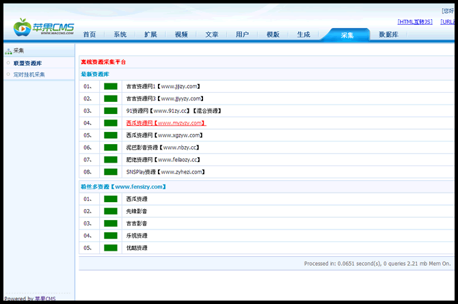
Task: Open 定时挂机采集 in the sidebar
Action: point(29,74)
